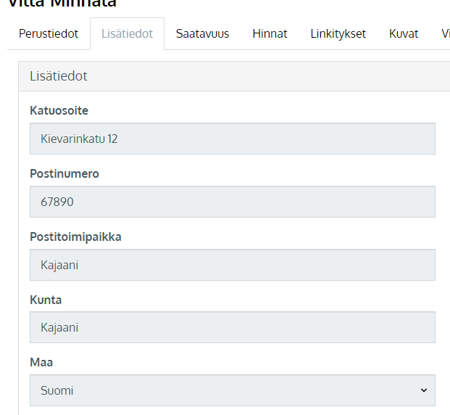
Task: Open the Maa country dropdown showing Suomi
Action: click(233, 390)
